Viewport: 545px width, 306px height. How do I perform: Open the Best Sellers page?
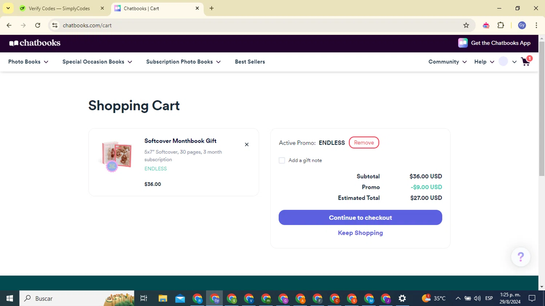(250, 62)
